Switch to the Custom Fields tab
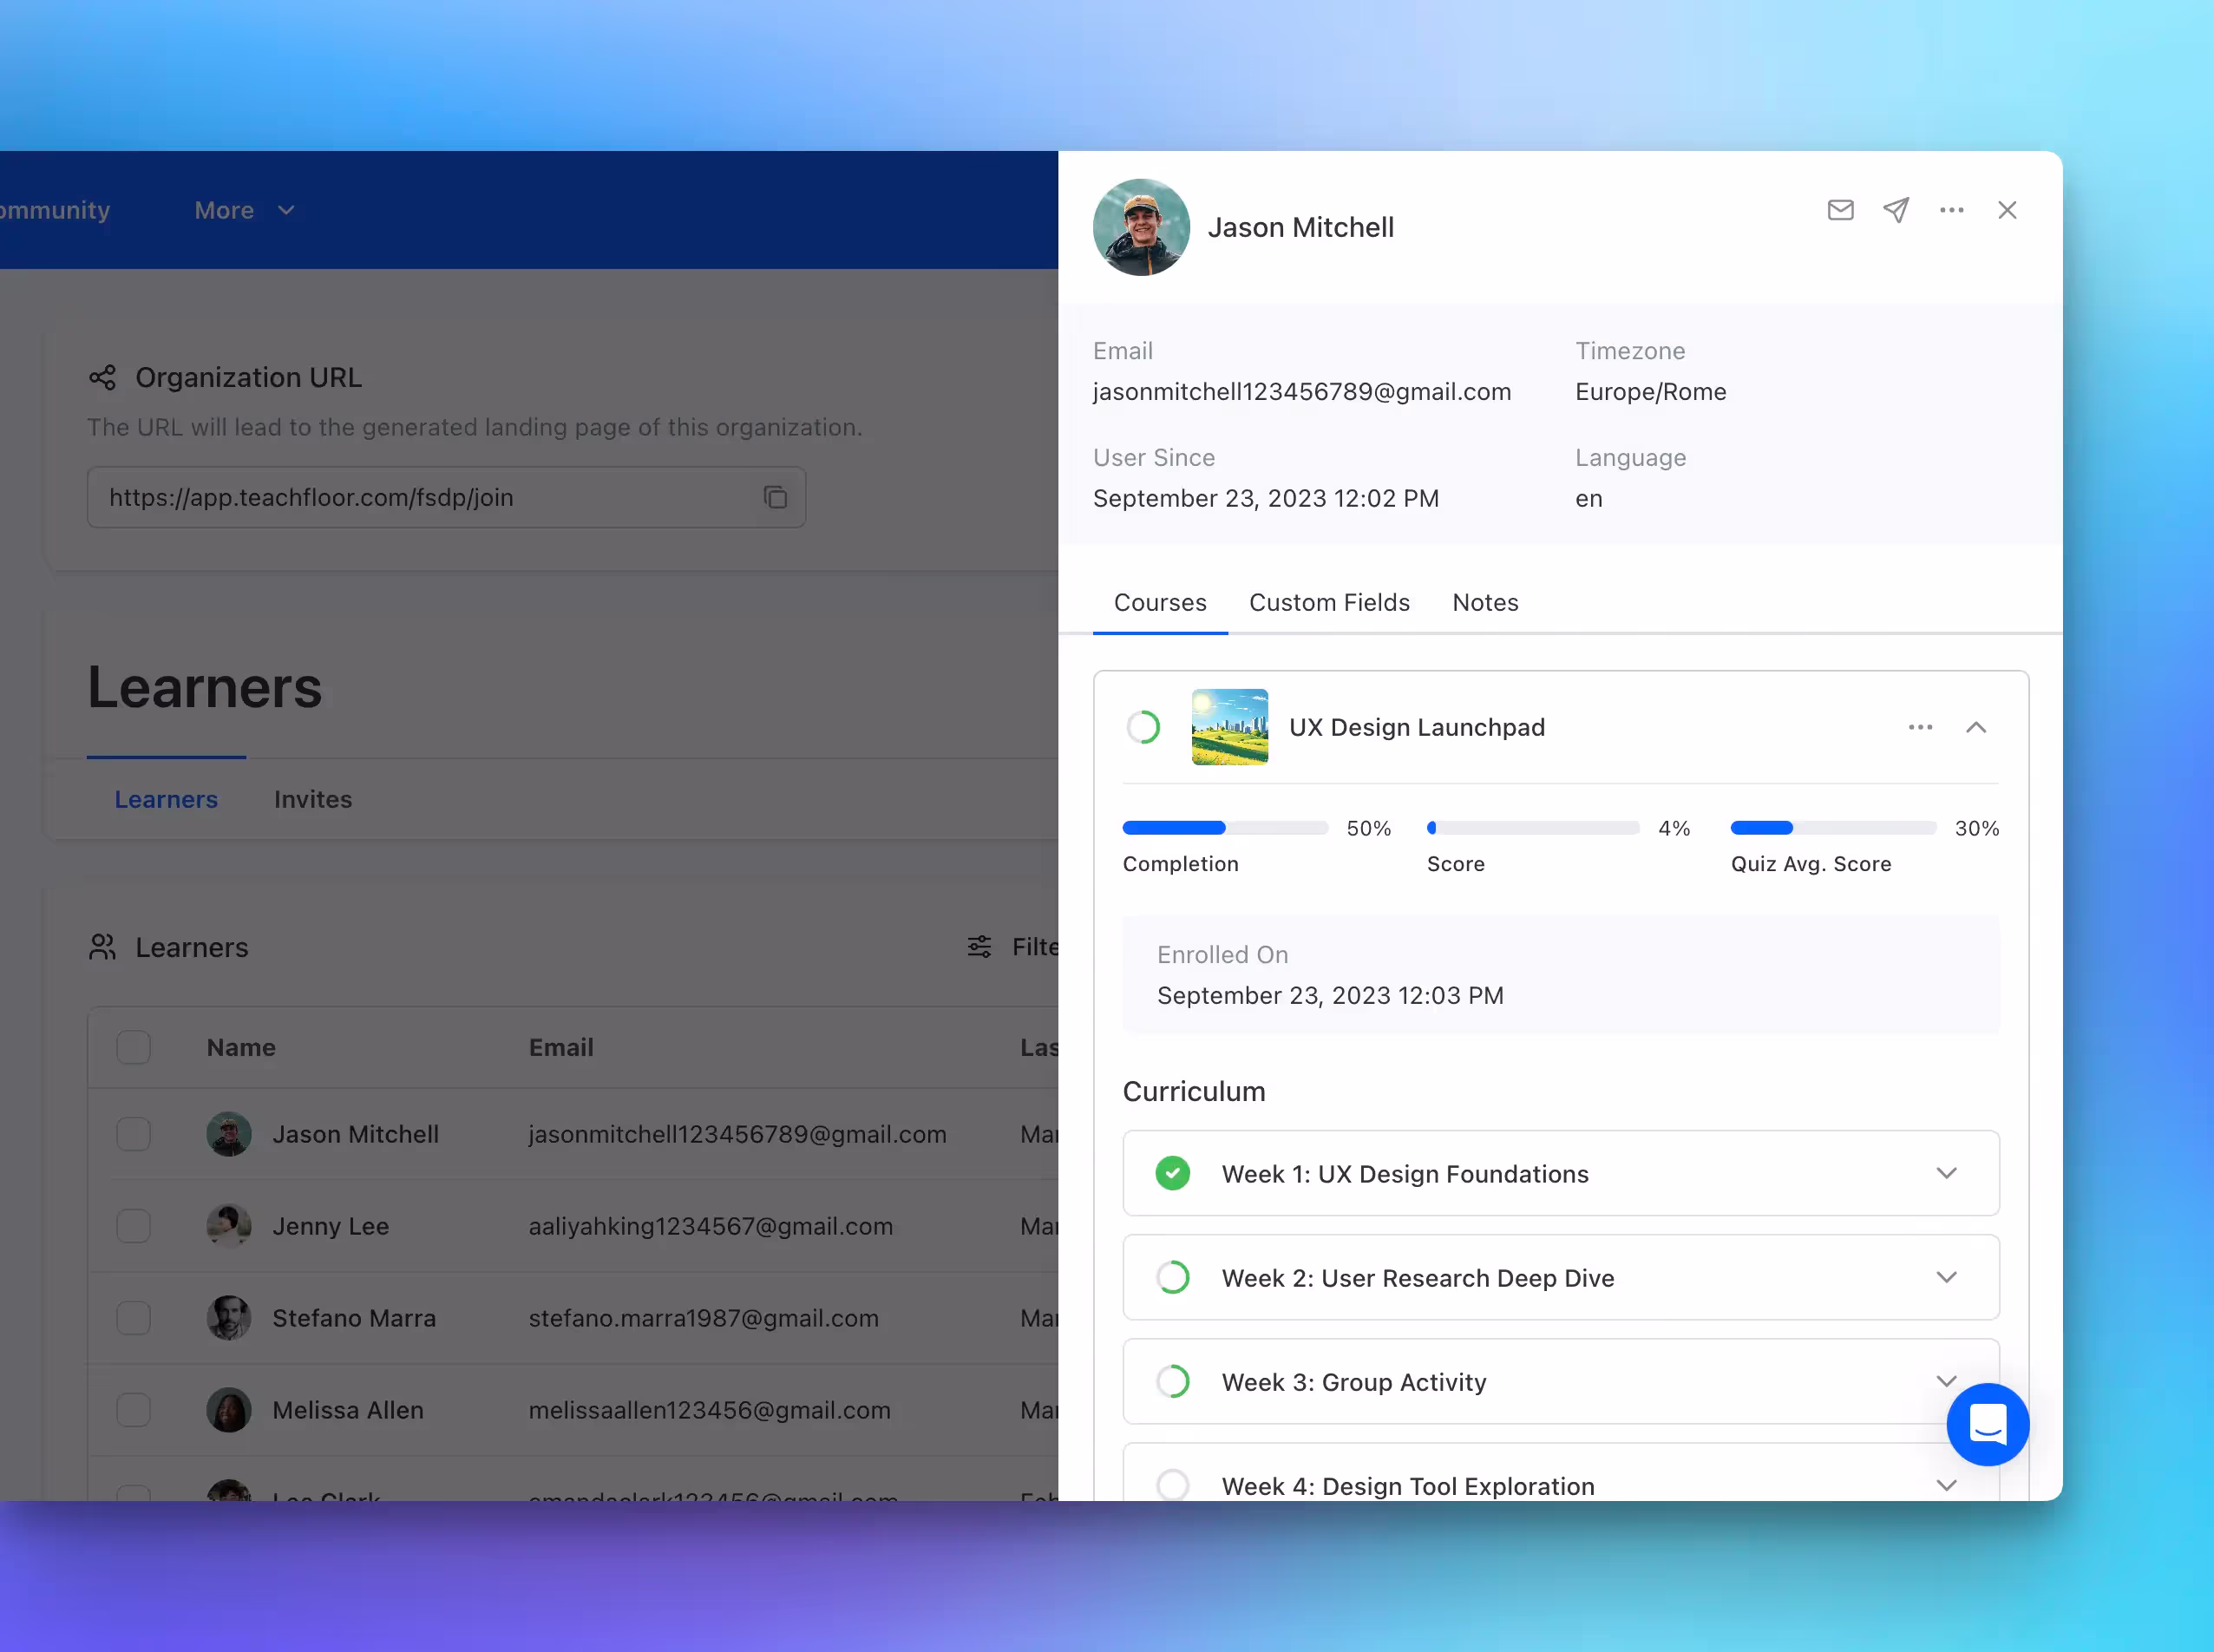Viewport: 2214px width, 1652px height. 1329,602
